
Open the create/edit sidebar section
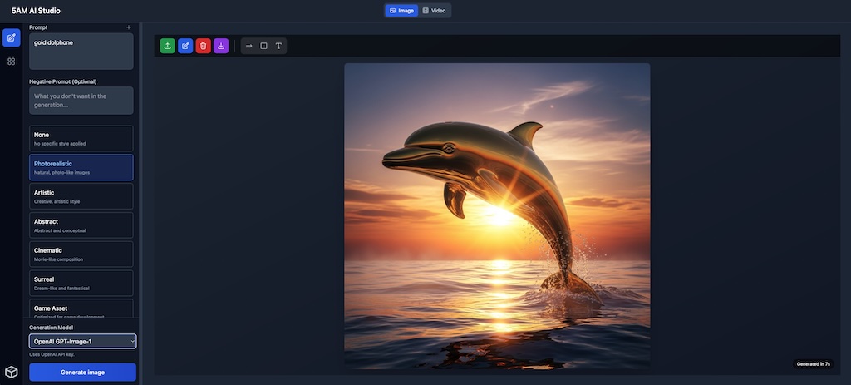click(12, 37)
